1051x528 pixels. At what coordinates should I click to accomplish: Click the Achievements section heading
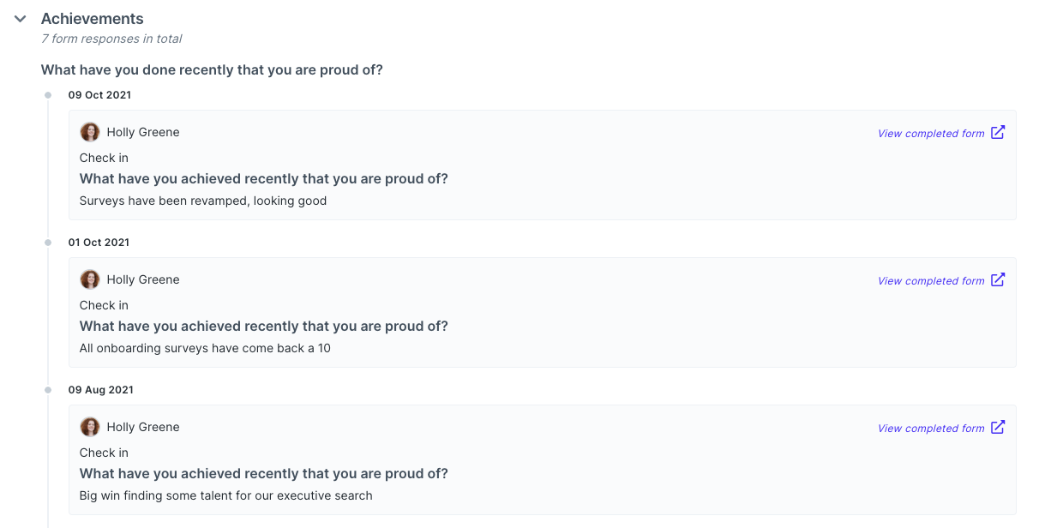(93, 19)
